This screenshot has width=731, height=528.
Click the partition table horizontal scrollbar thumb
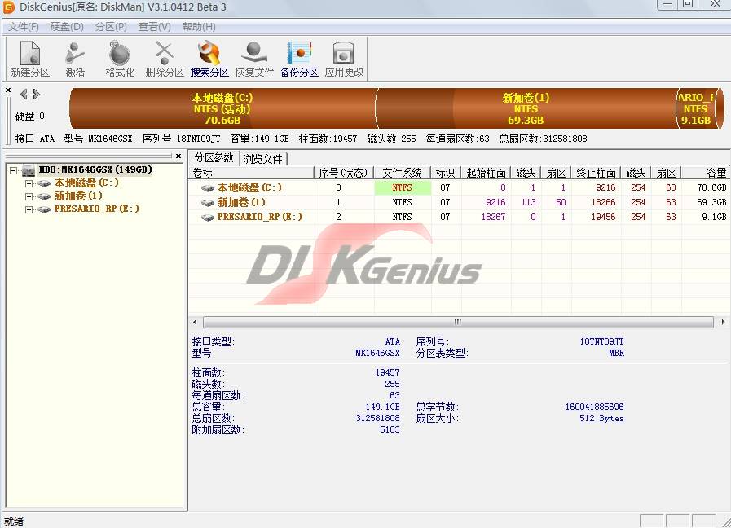pos(458,322)
